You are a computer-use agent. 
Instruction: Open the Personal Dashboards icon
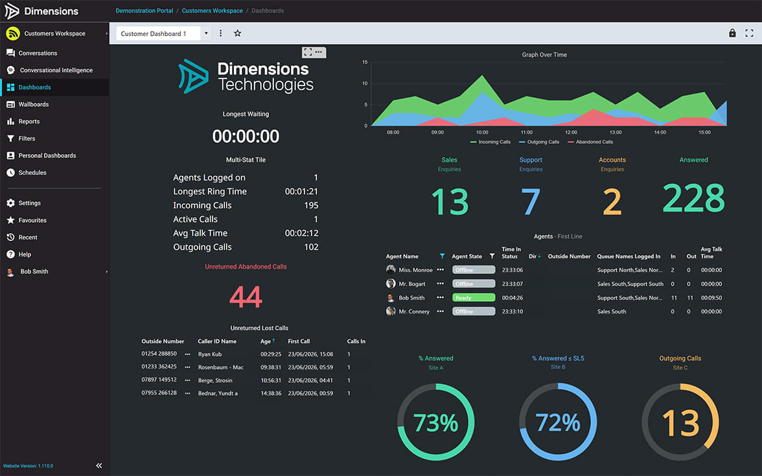point(10,155)
